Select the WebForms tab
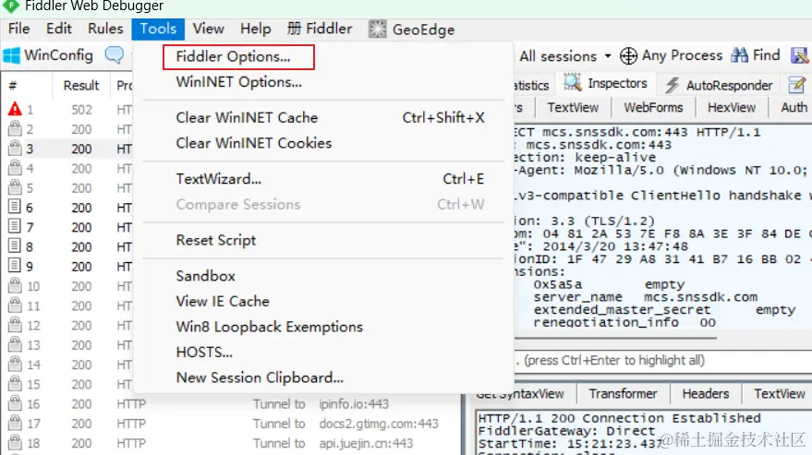Image resolution: width=812 pixels, height=455 pixels. [653, 108]
